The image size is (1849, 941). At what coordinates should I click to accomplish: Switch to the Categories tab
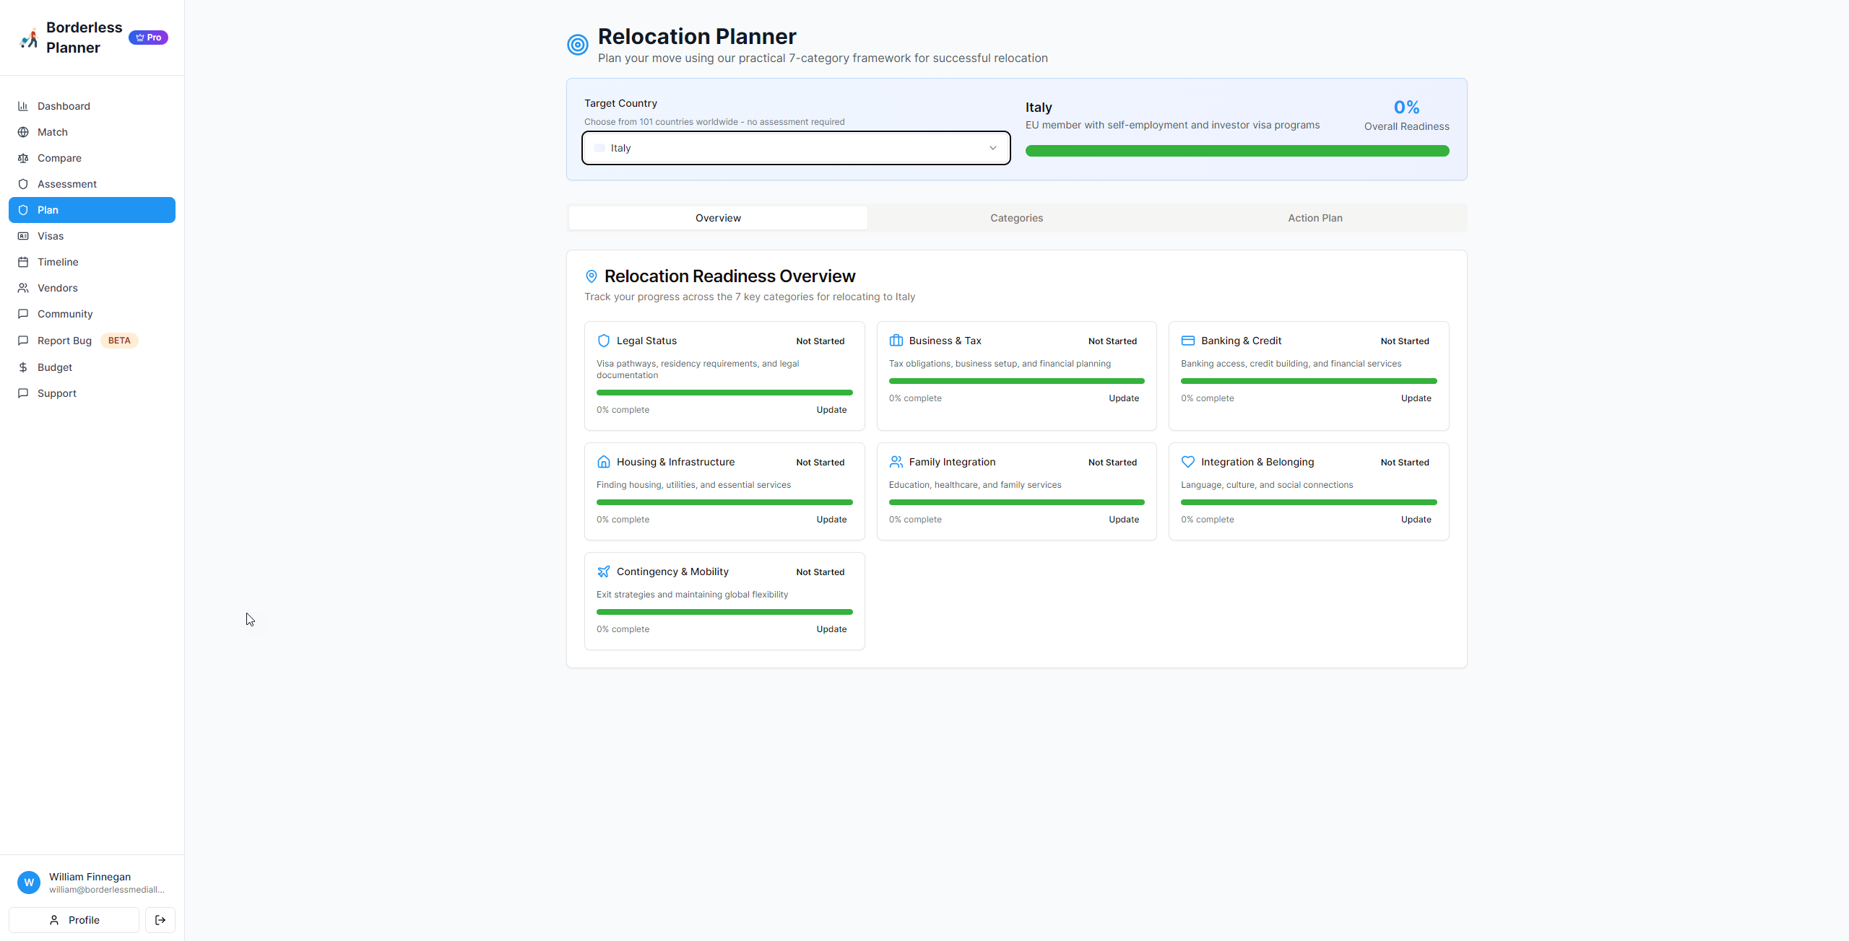point(1016,218)
